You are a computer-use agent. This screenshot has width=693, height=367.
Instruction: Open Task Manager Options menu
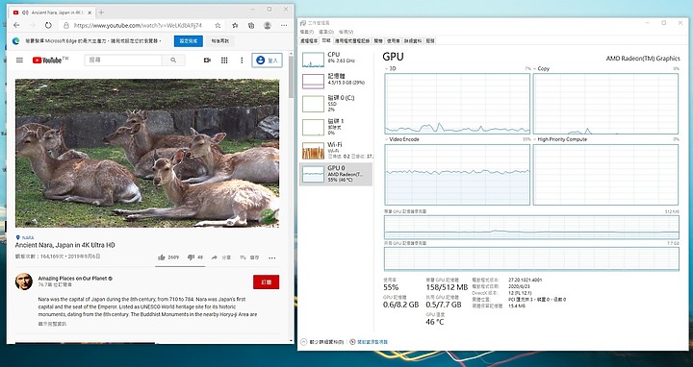tap(326, 32)
